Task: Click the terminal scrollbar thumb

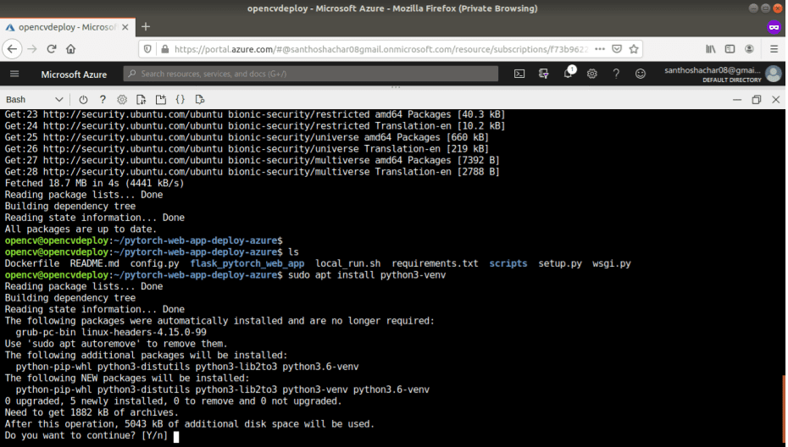Action: [x=784, y=410]
